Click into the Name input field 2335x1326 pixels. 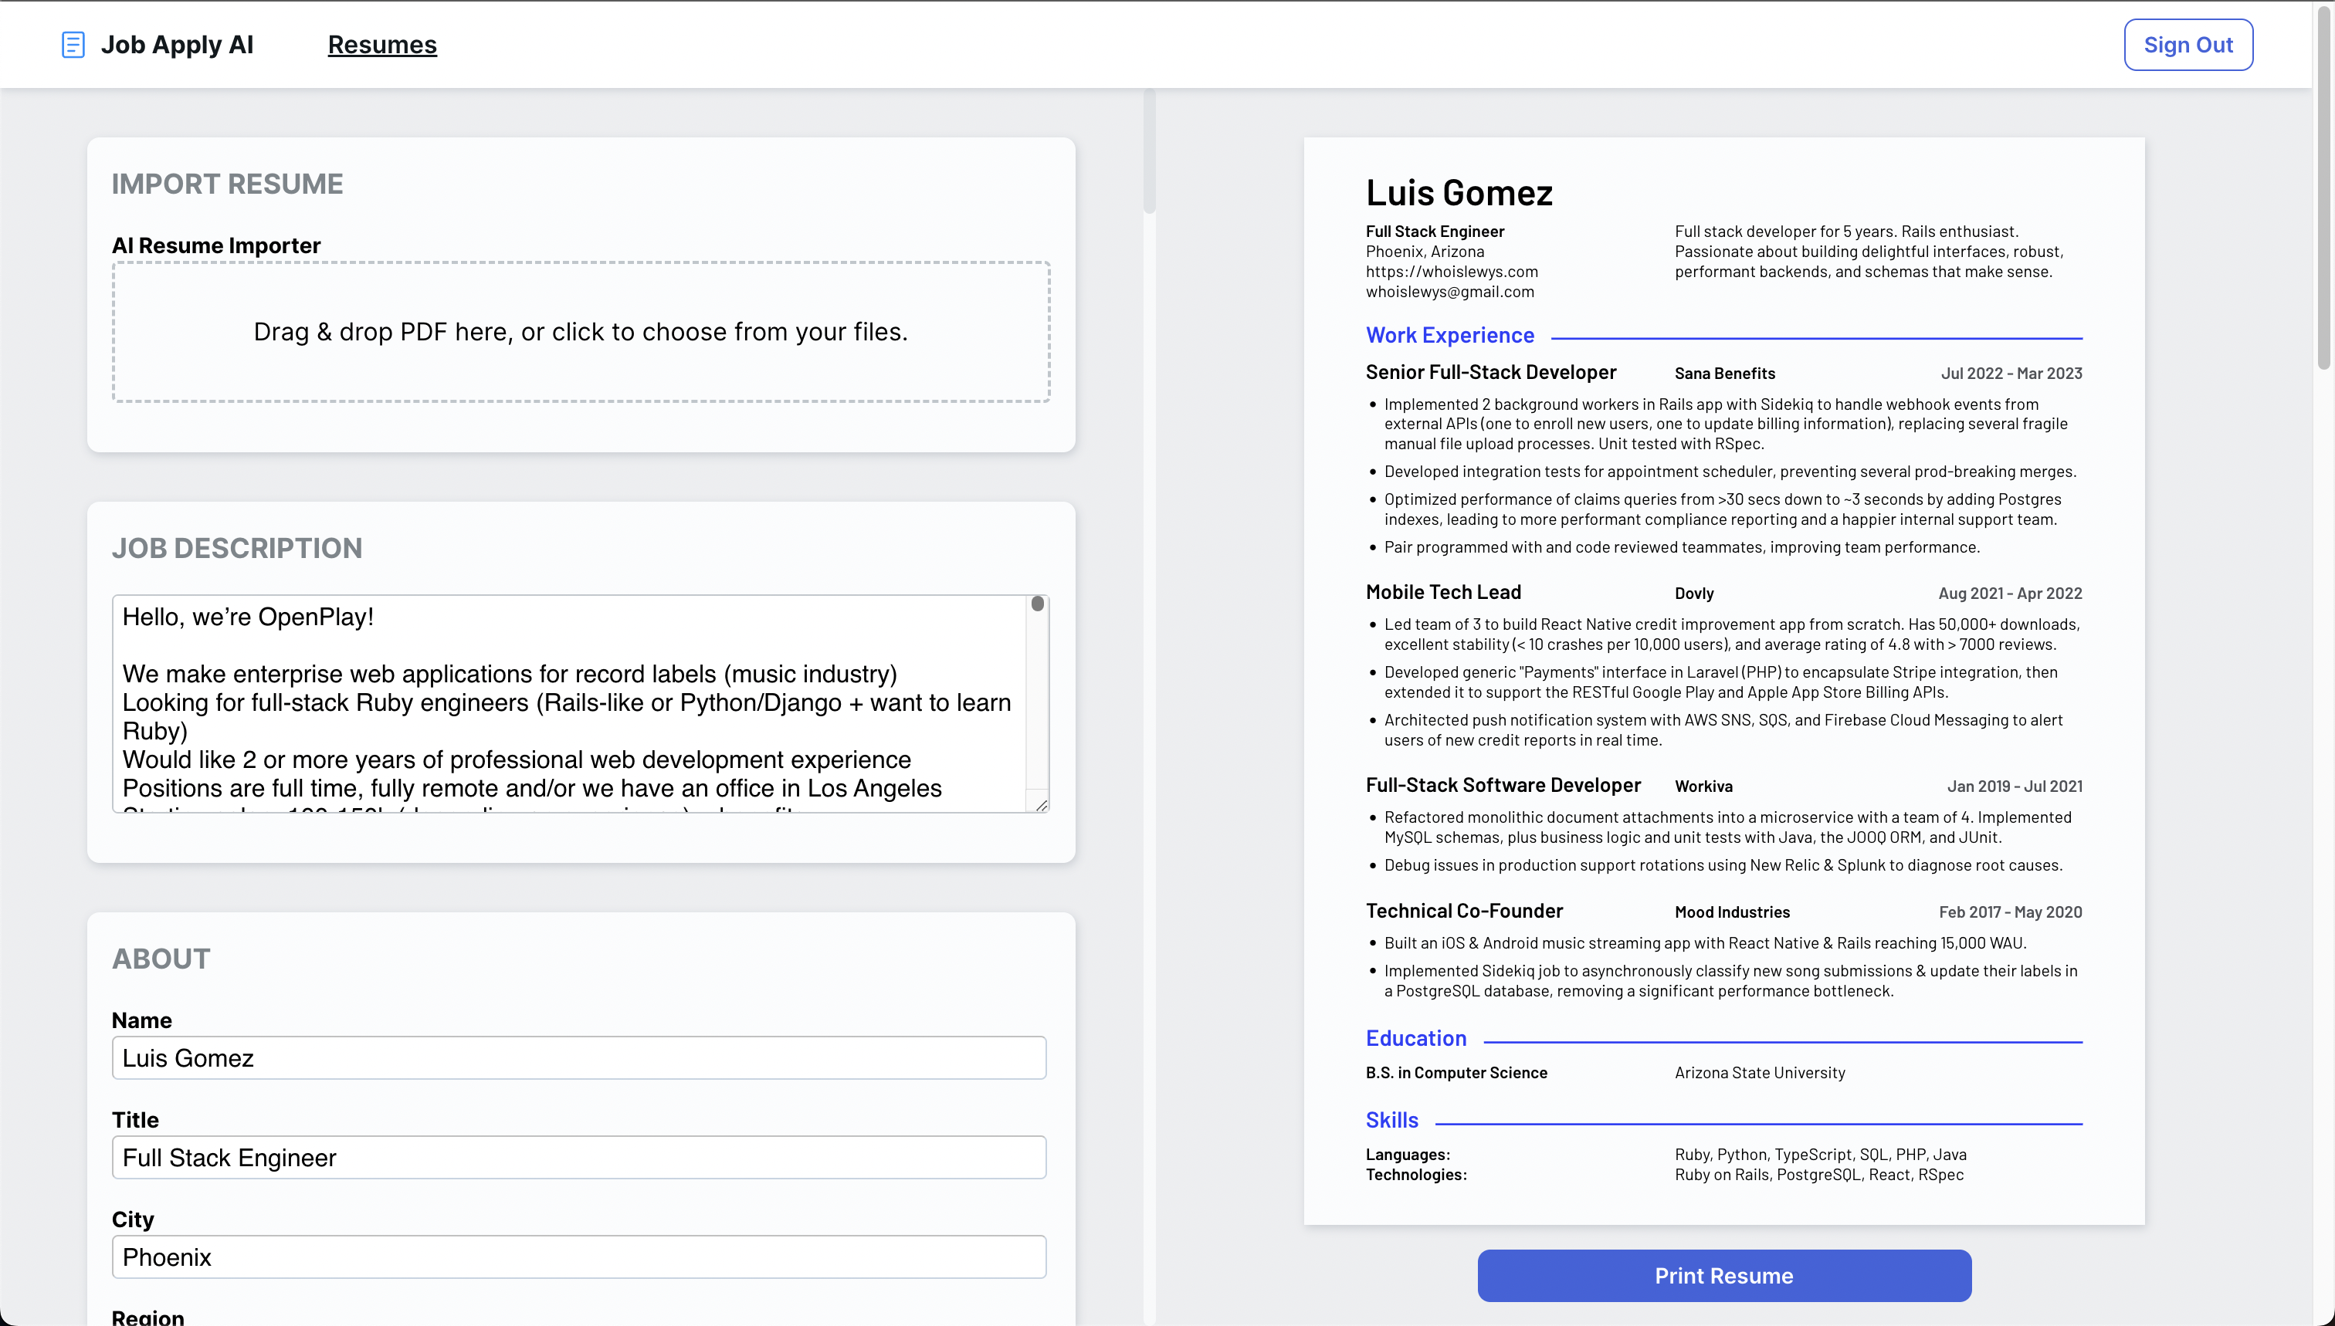click(x=578, y=1057)
